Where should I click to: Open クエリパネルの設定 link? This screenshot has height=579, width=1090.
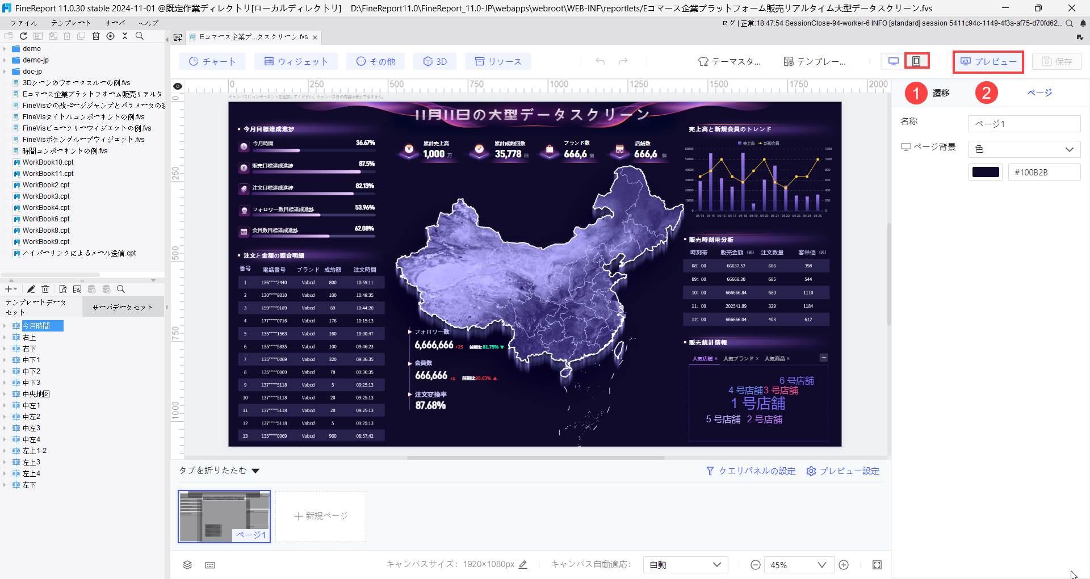coord(751,471)
